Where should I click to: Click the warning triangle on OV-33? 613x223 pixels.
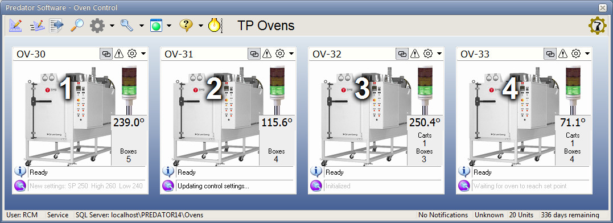click(562, 53)
